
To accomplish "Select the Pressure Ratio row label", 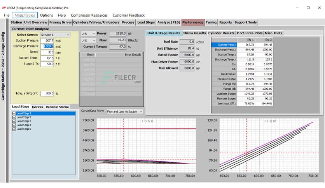I will pos(224,79).
